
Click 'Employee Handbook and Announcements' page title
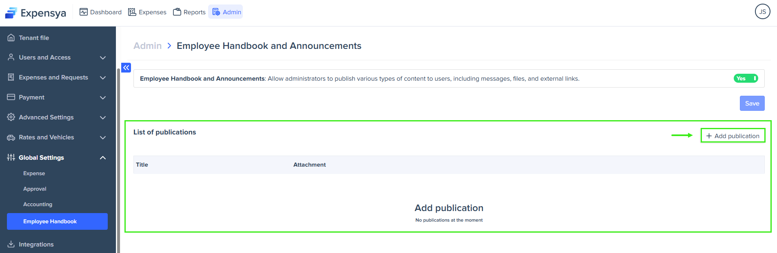coord(269,46)
